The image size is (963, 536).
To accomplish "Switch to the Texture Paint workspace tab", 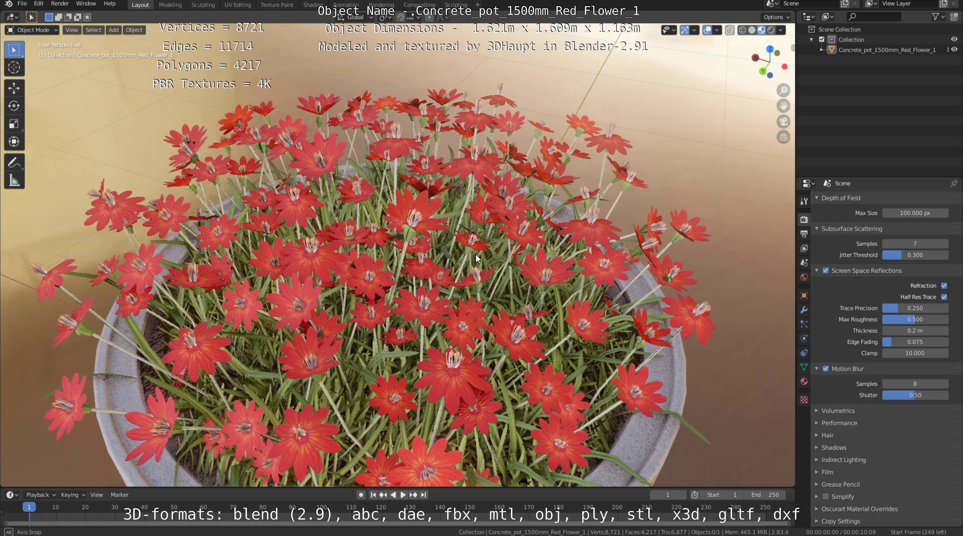I will click(x=277, y=5).
